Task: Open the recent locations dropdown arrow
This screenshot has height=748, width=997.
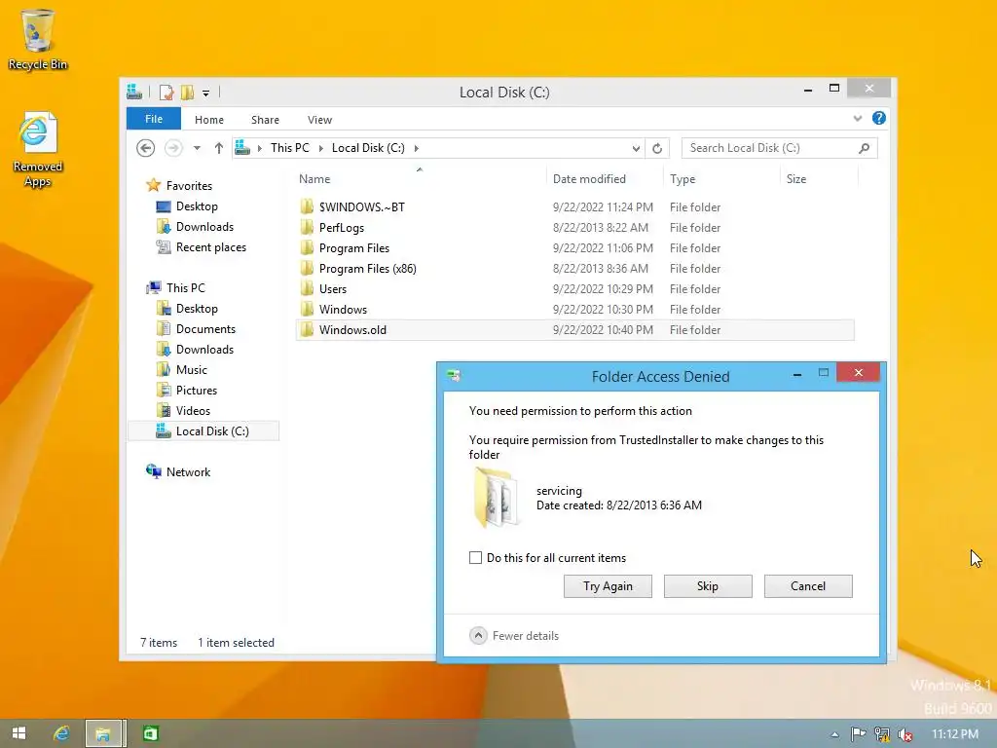Action: 197,148
